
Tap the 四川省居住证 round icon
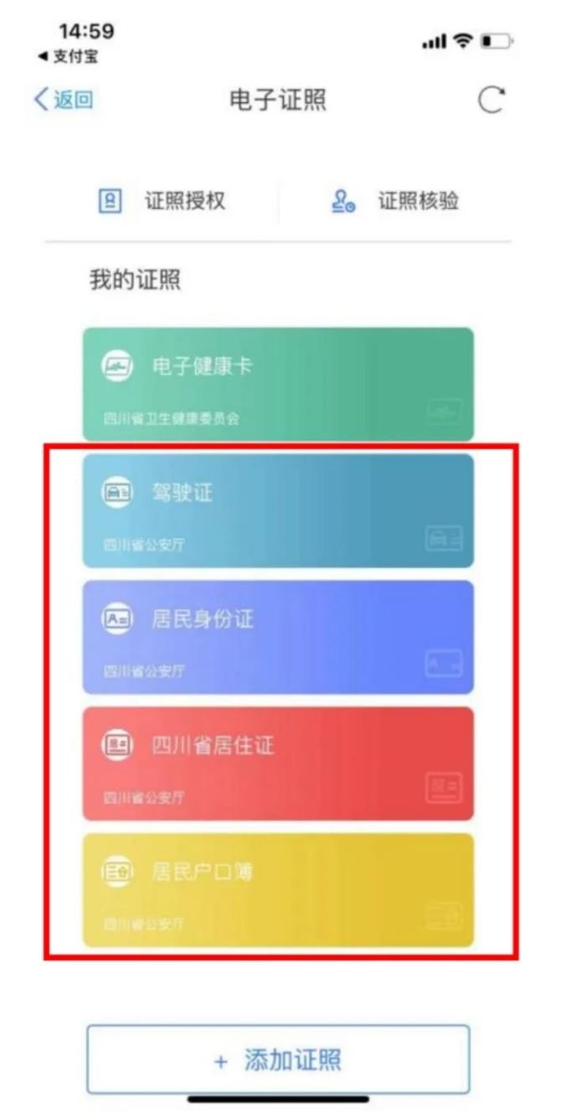pyautogui.click(x=117, y=746)
